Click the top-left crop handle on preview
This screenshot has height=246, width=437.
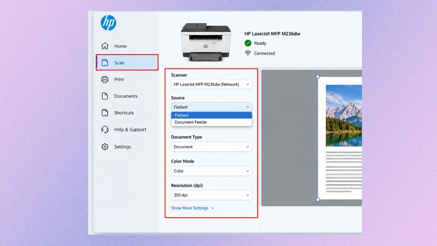(x=318, y=77)
